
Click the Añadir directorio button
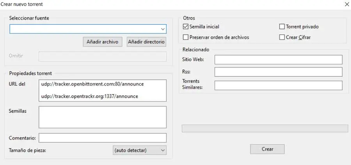pyautogui.click(x=147, y=42)
